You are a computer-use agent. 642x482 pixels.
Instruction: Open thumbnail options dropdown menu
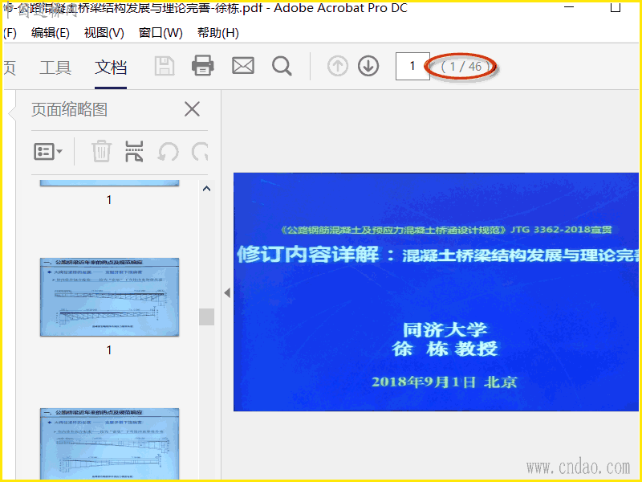tap(48, 152)
